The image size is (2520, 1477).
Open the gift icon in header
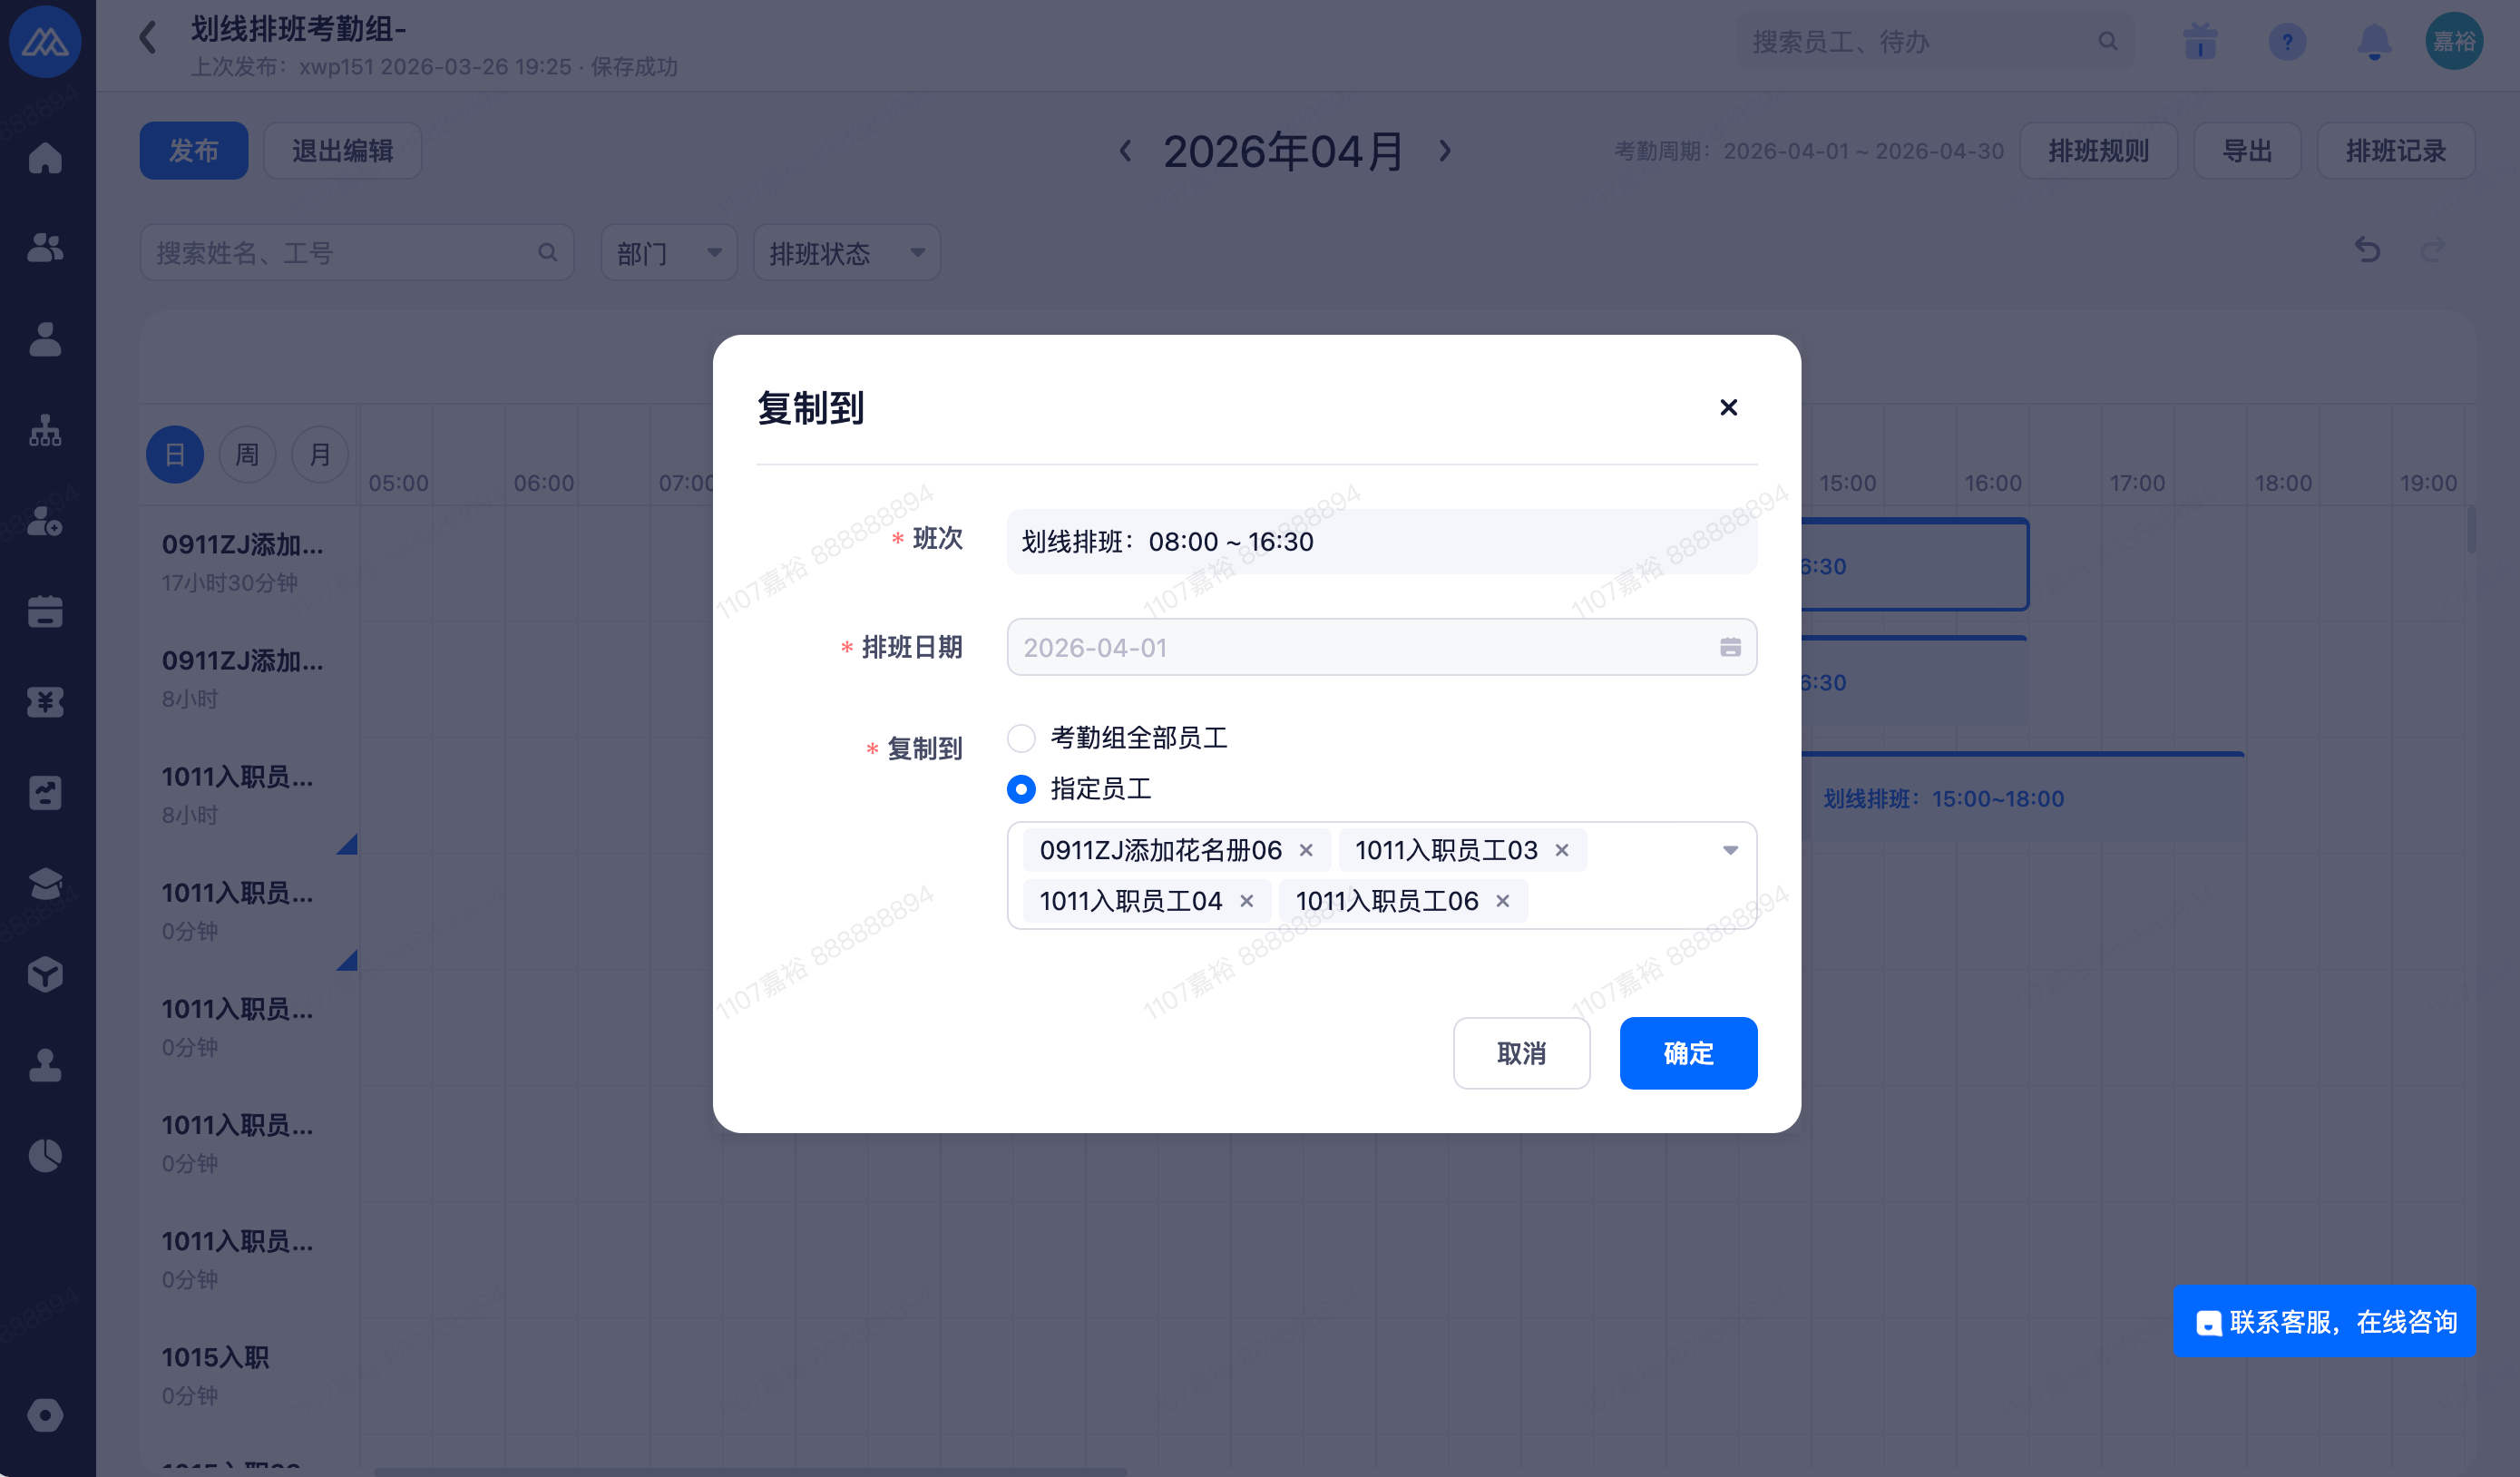2200,42
